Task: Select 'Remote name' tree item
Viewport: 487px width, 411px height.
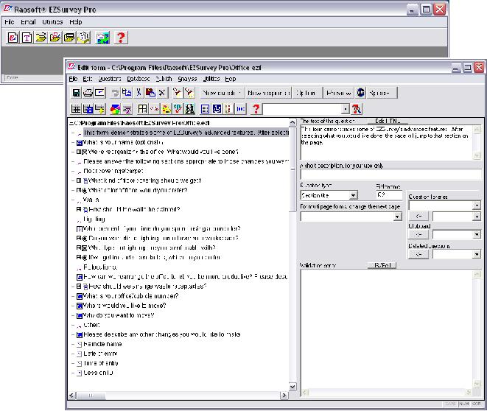Action: 102,344
